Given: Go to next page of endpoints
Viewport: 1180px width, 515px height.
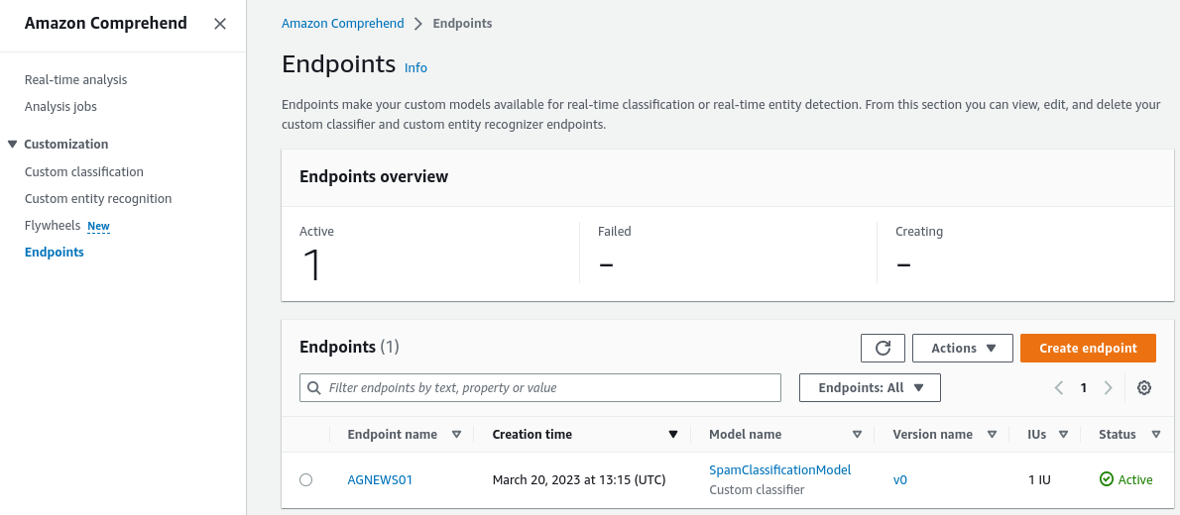Looking at the screenshot, I should point(1108,388).
